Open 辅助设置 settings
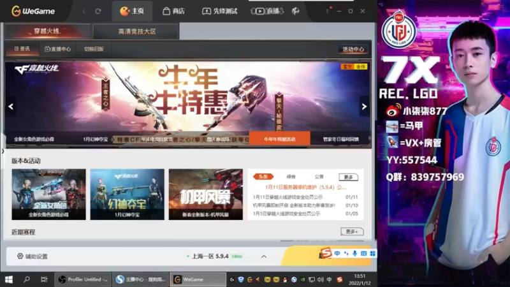This screenshot has width=510, height=287. coord(33,256)
